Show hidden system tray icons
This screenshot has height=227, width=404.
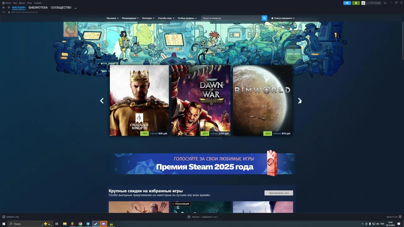click(x=362, y=224)
